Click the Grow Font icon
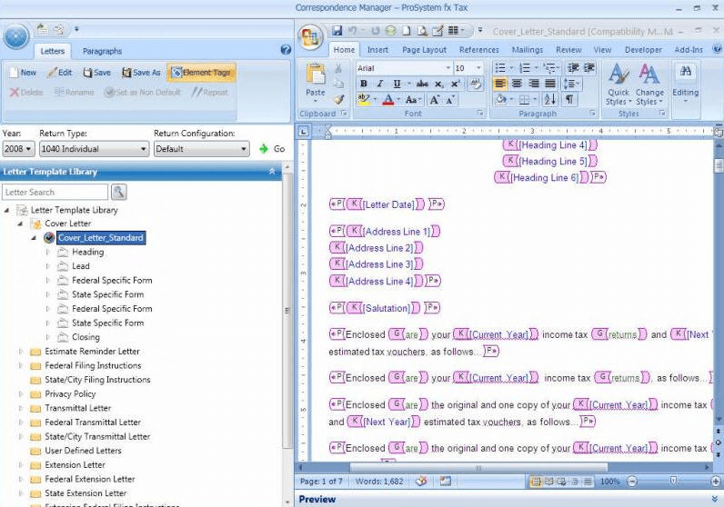The width and height of the screenshot is (724, 507). point(434,99)
